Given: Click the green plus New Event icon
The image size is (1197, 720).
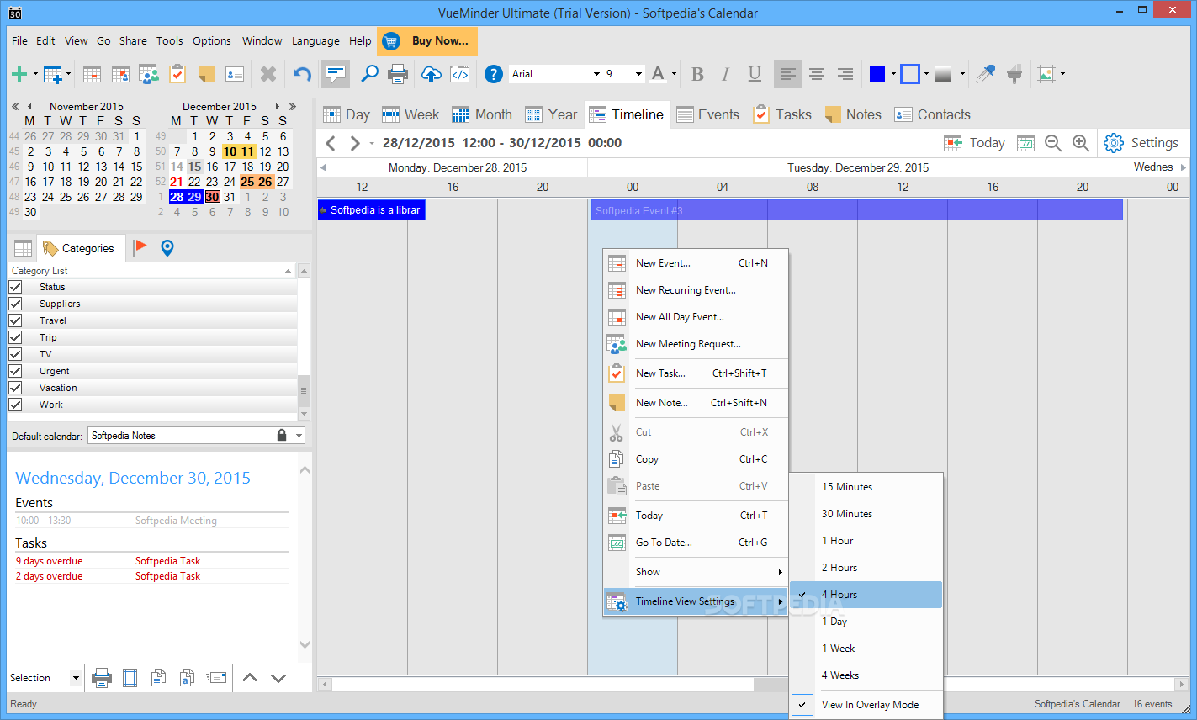Looking at the screenshot, I should point(19,74).
